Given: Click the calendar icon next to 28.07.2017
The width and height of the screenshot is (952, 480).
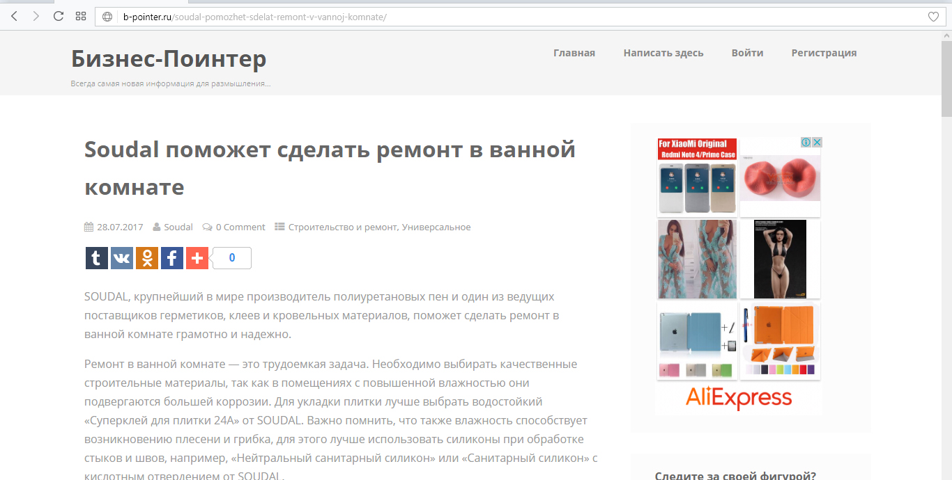Looking at the screenshot, I should (89, 227).
